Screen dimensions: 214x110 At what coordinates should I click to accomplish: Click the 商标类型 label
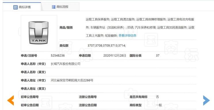(x=135, y=105)
